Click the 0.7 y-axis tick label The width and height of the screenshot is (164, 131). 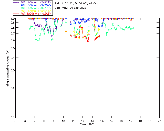click(x=12, y=34)
